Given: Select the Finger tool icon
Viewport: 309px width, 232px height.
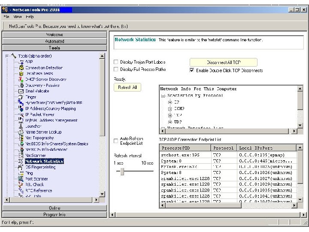Looking at the screenshot, I should pyautogui.click(x=20, y=97).
